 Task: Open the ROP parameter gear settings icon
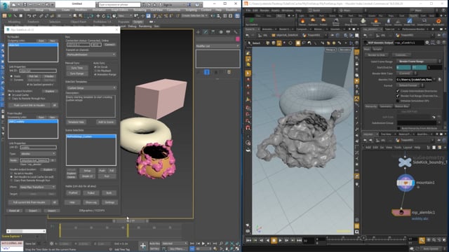click(x=427, y=43)
